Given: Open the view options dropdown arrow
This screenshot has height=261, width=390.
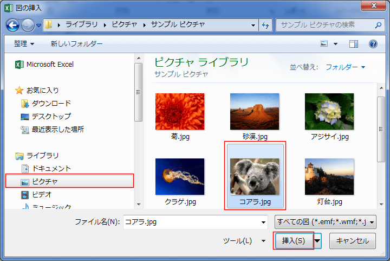Looking at the screenshot, I should pyautogui.click(x=335, y=44).
